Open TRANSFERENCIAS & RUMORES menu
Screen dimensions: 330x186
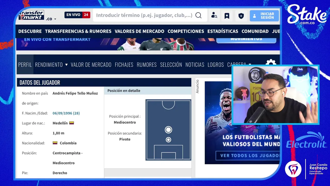[78, 31]
